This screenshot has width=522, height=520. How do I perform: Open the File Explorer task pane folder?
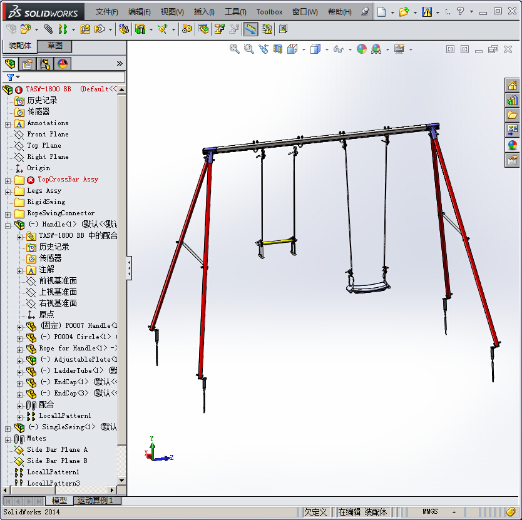coord(512,116)
